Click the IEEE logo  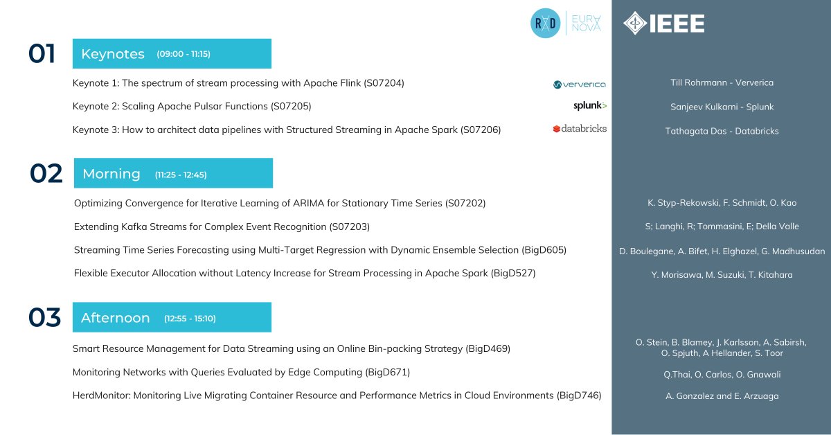pyautogui.click(x=669, y=23)
